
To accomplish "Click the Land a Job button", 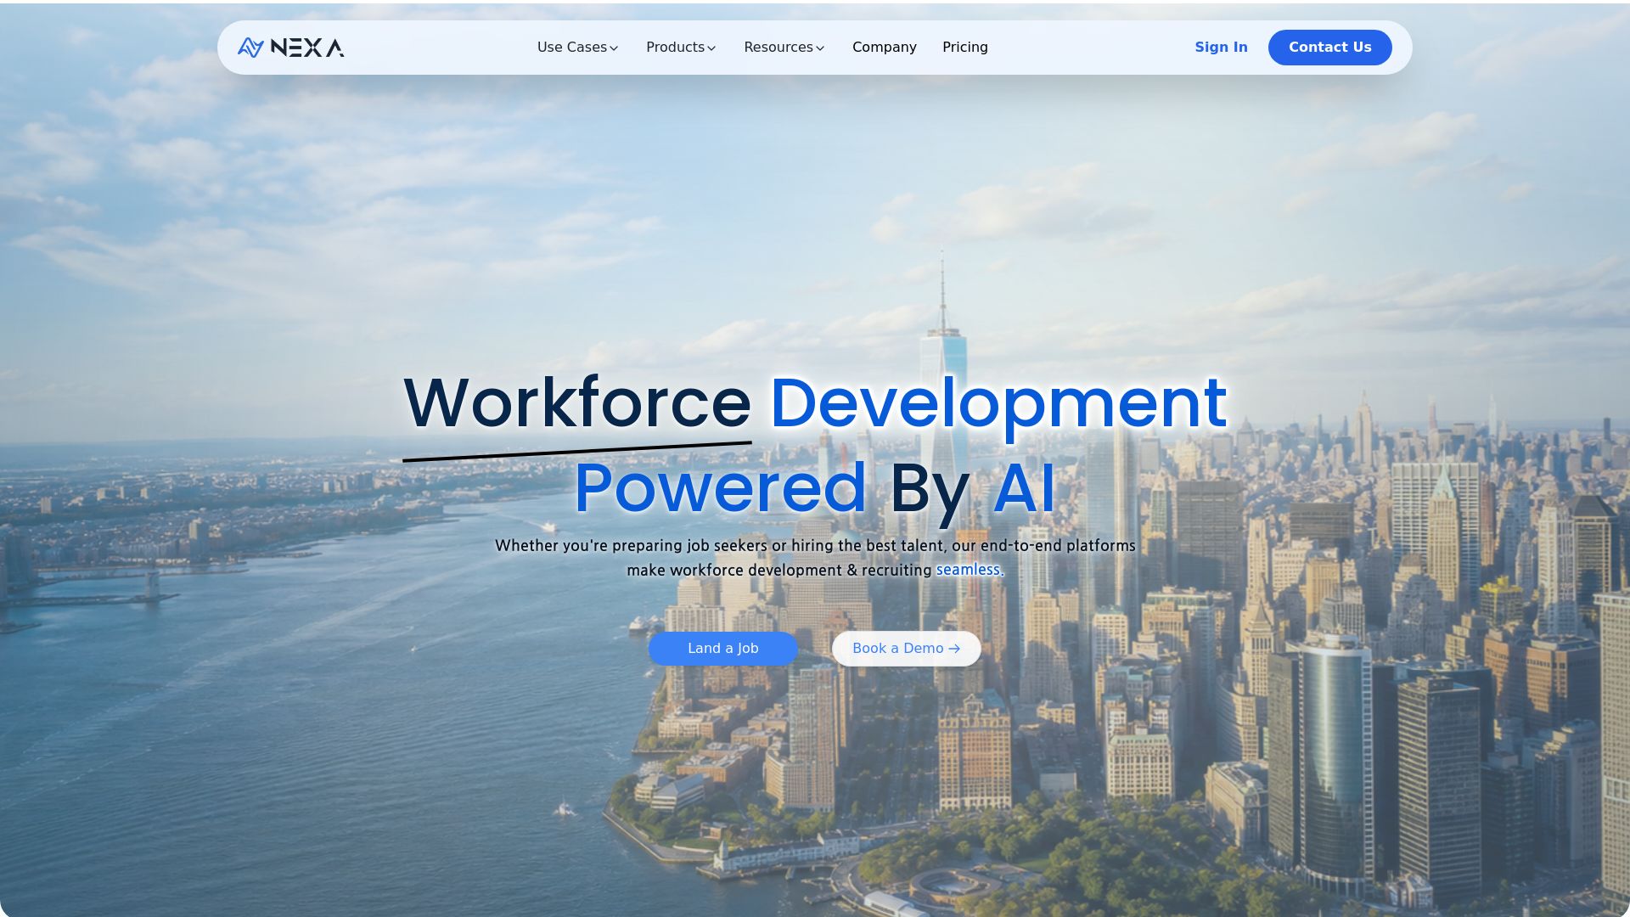I will 723,649.
